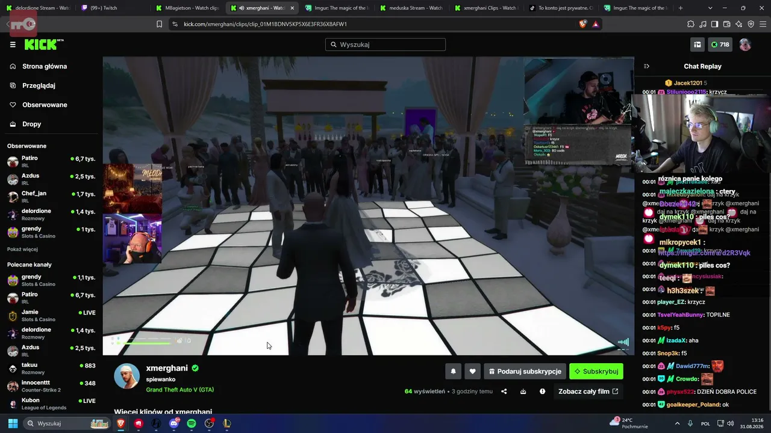Open Dropy in the sidebar
Viewport: 771px width, 433px height.
(31, 124)
